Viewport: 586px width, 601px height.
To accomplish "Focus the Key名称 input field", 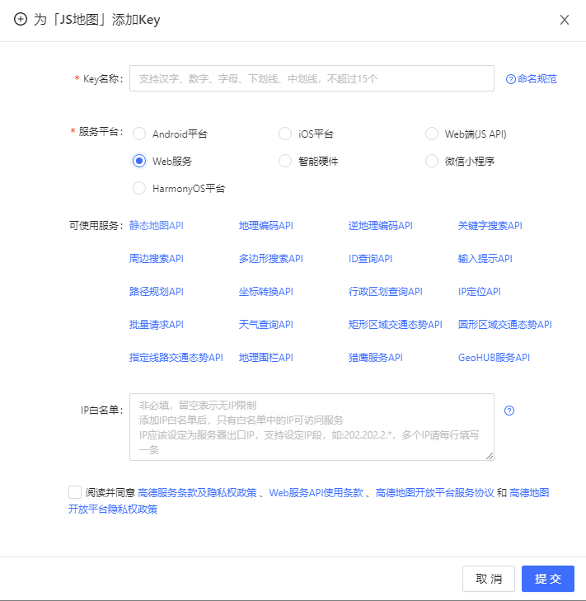I will [312, 78].
